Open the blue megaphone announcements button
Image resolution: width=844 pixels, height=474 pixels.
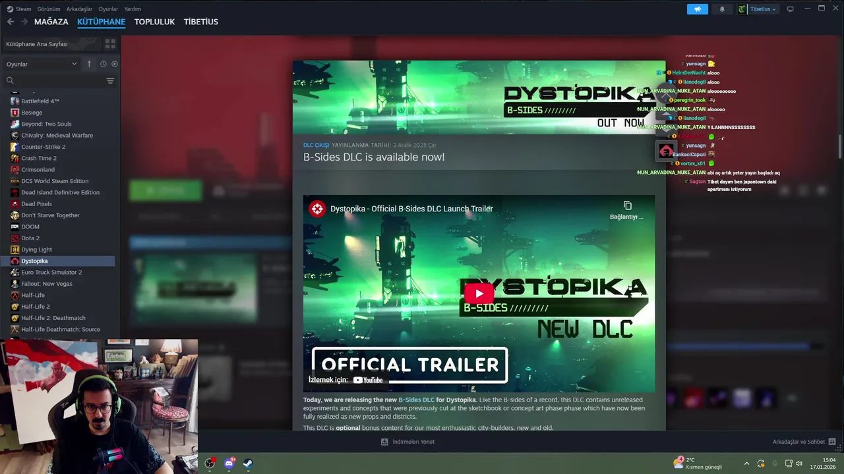point(698,9)
